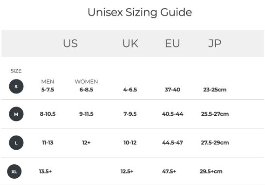Click the UK 10-12 size value
The width and height of the screenshot is (265, 185).
click(130, 142)
